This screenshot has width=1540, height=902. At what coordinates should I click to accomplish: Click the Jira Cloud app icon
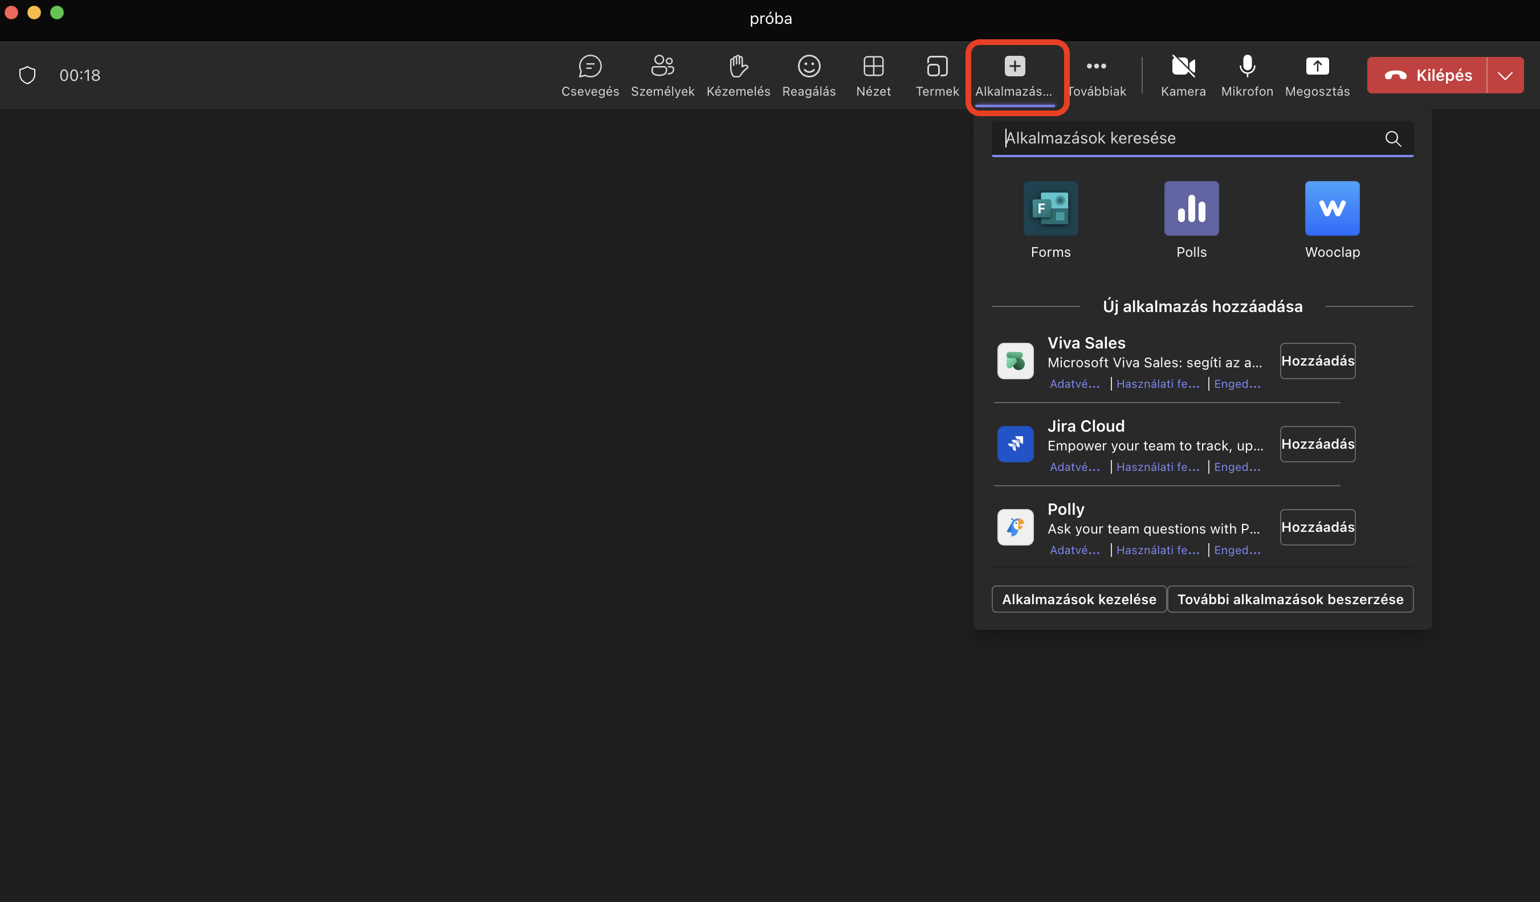(1015, 444)
